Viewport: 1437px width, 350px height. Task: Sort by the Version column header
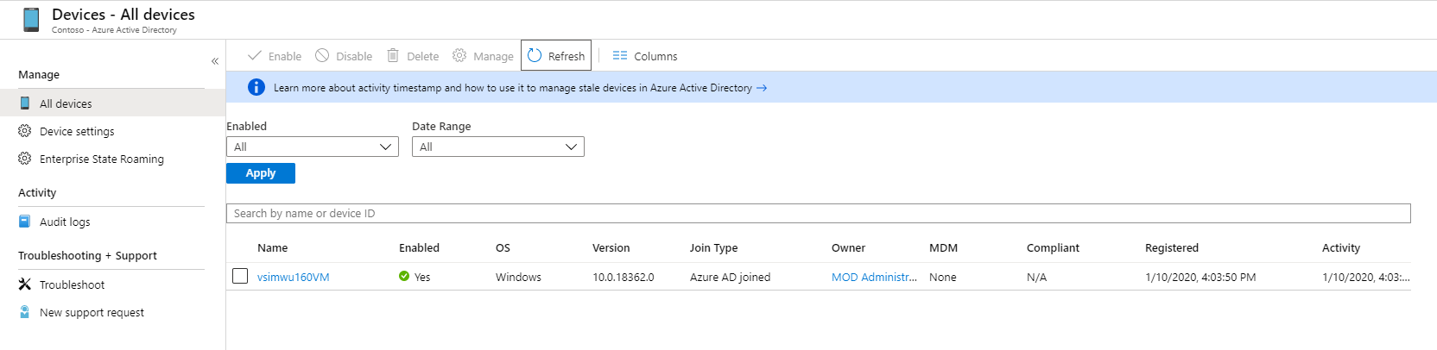[x=611, y=247]
